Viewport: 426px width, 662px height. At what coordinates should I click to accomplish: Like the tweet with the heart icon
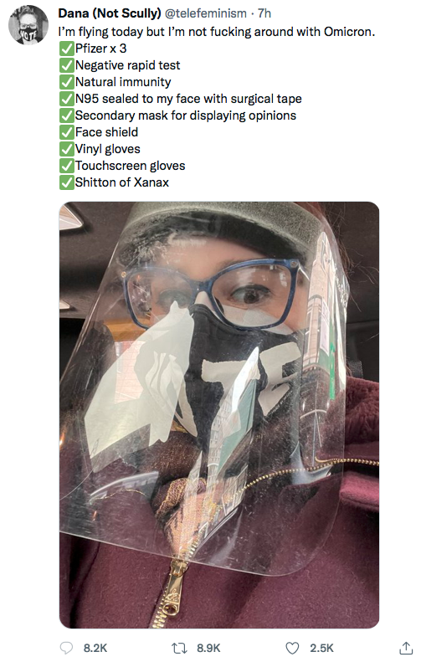click(x=292, y=648)
